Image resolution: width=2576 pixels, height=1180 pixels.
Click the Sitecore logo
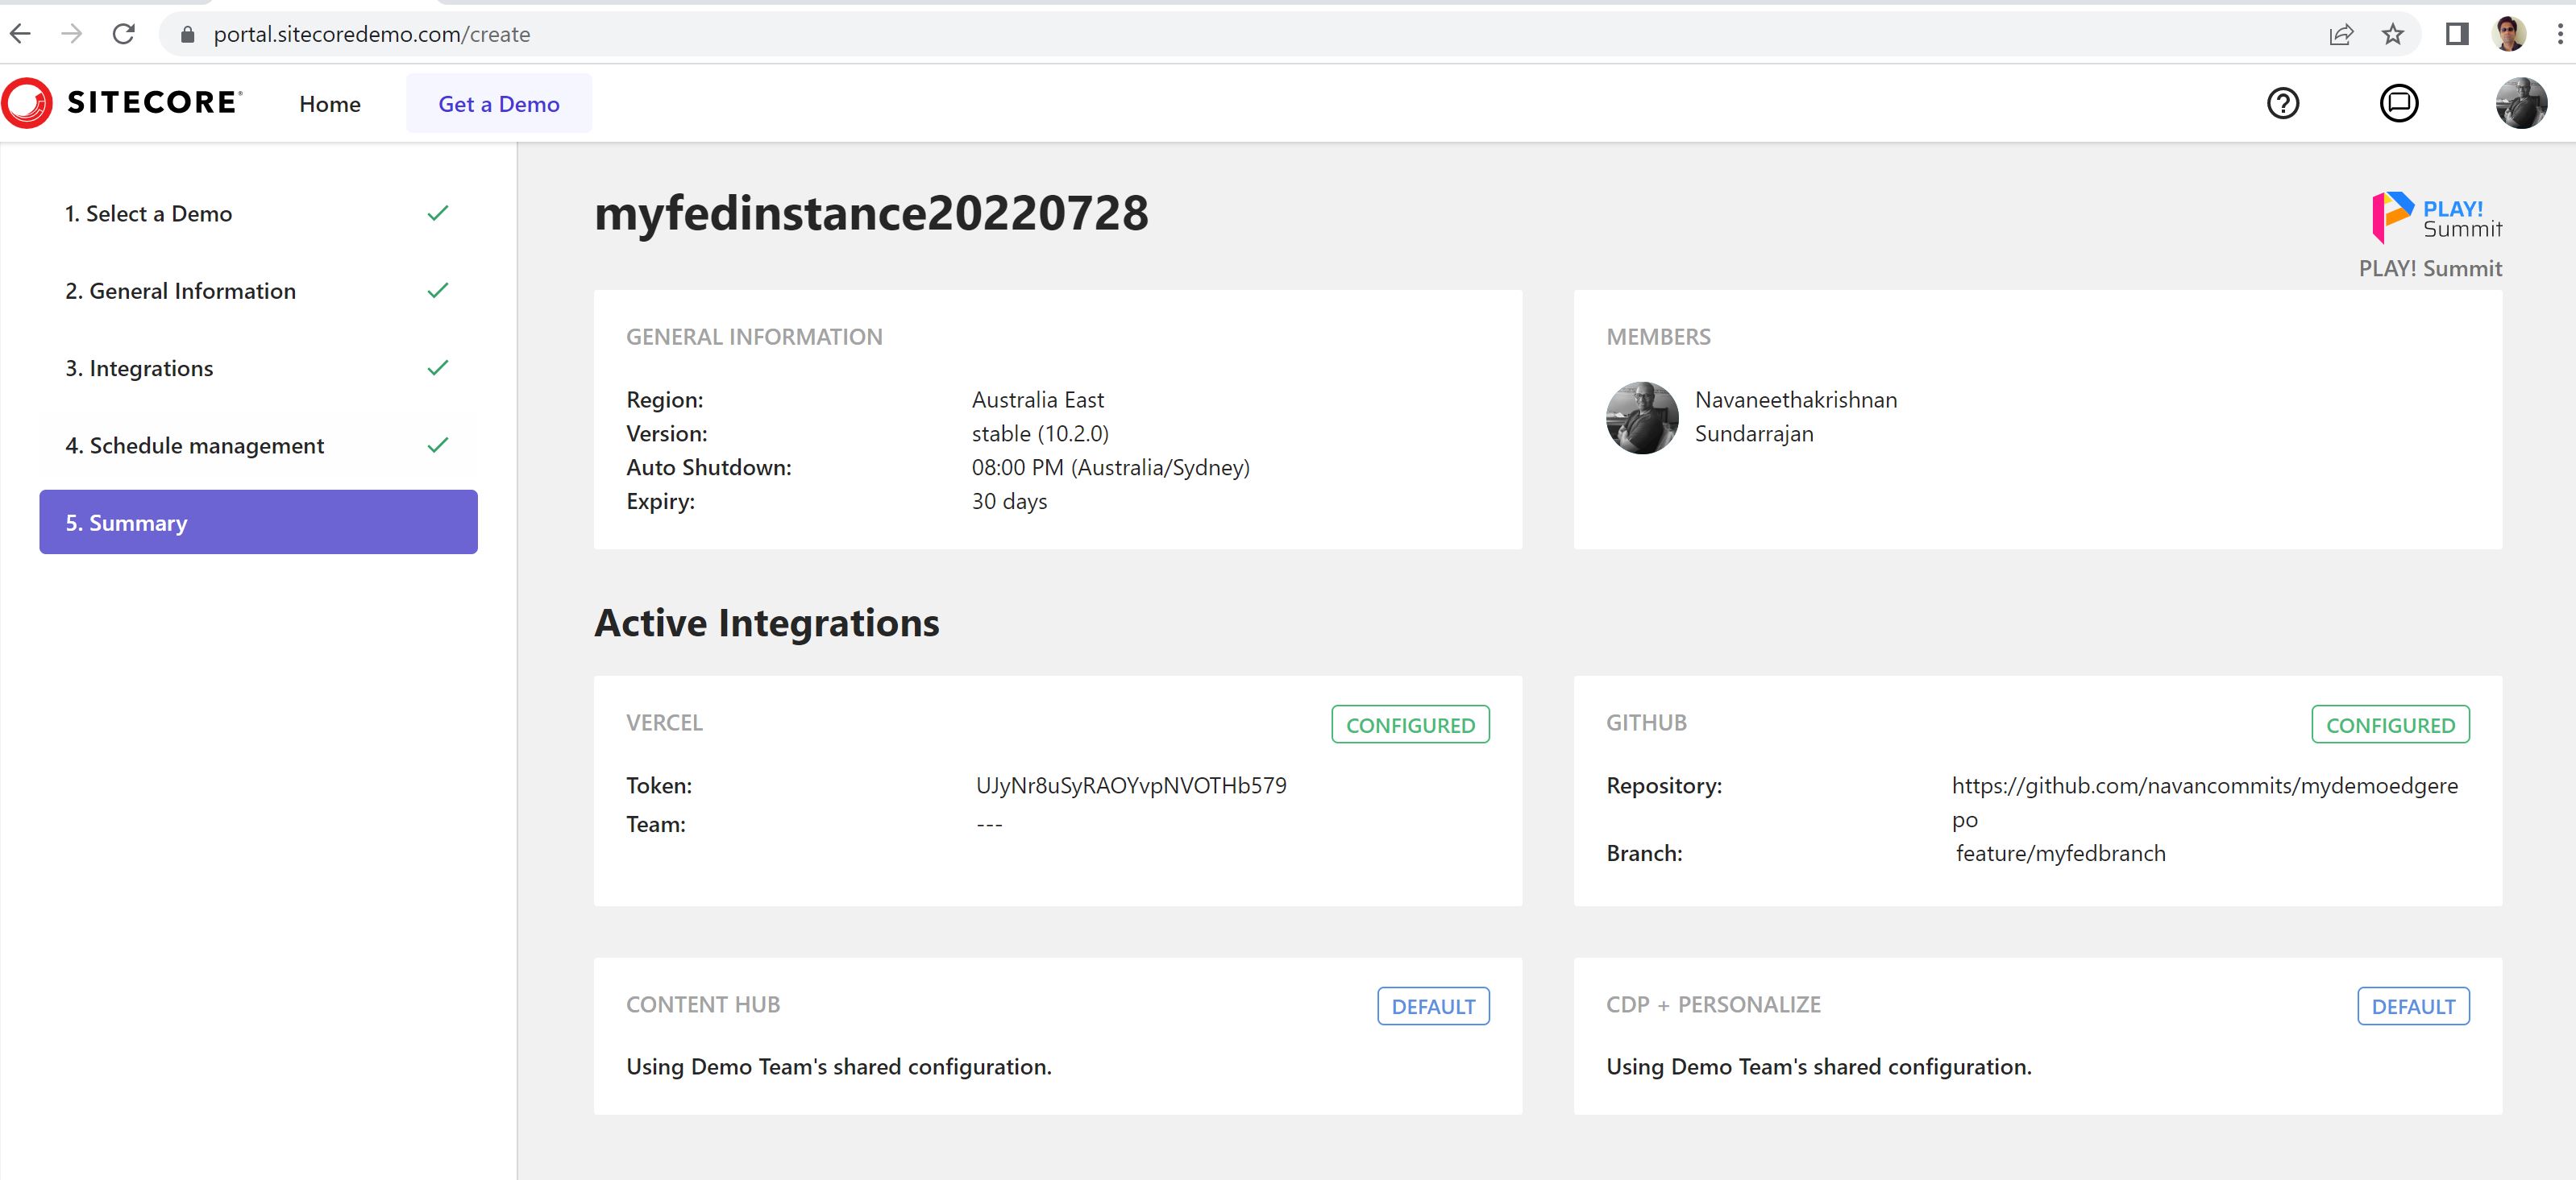click(x=122, y=103)
